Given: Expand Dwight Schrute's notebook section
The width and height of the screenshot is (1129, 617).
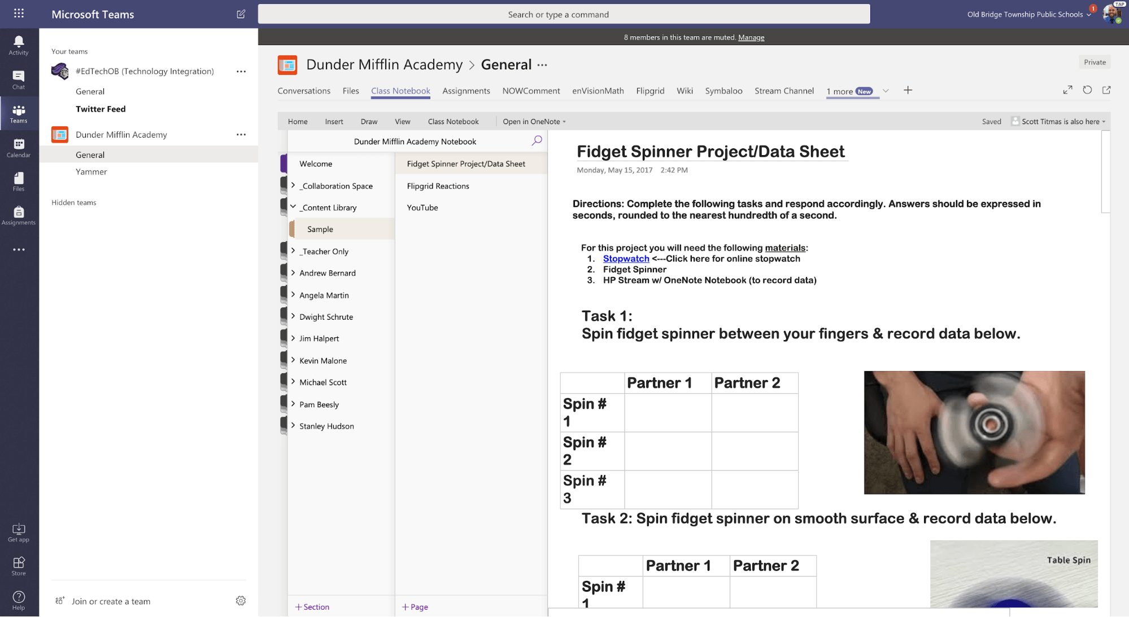Looking at the screenshot, I should click(293, 316).
